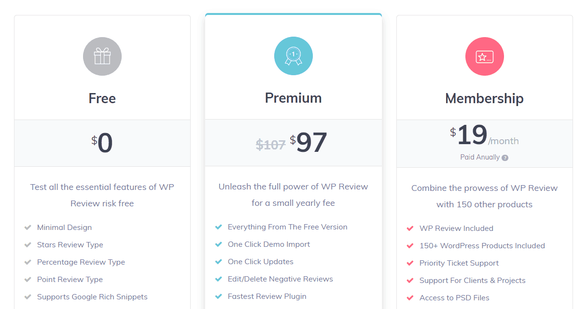The height and width of the screenshot is (309, 588).
Task: Click the checkmark beside Access to PSD Files
Action: [410, 298]
